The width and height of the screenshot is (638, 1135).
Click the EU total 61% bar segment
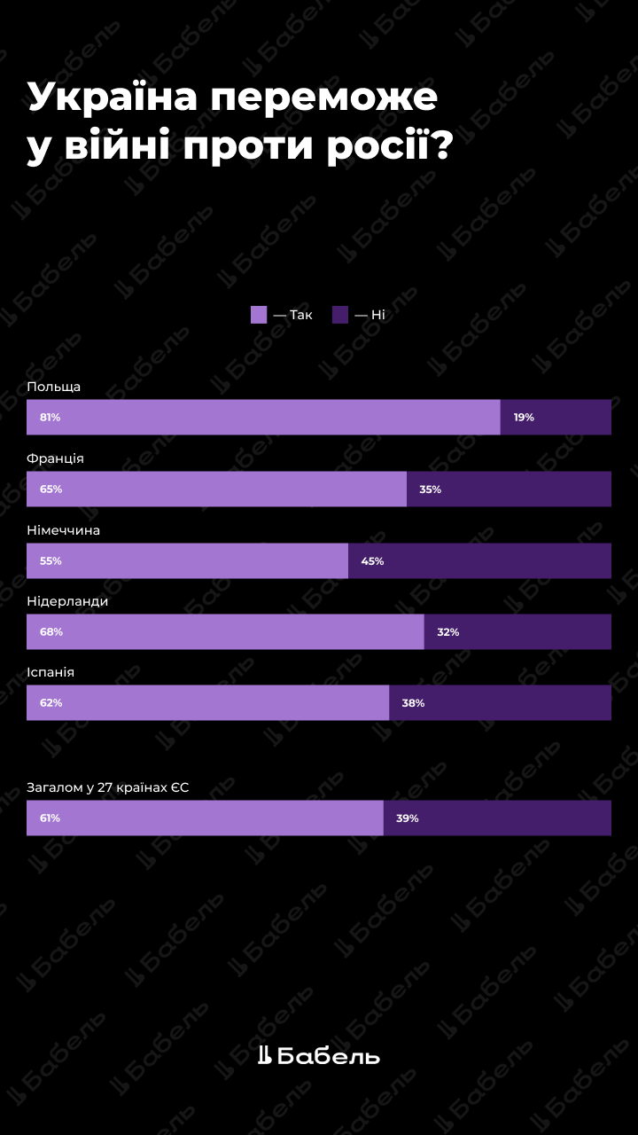tap(205, 818)
